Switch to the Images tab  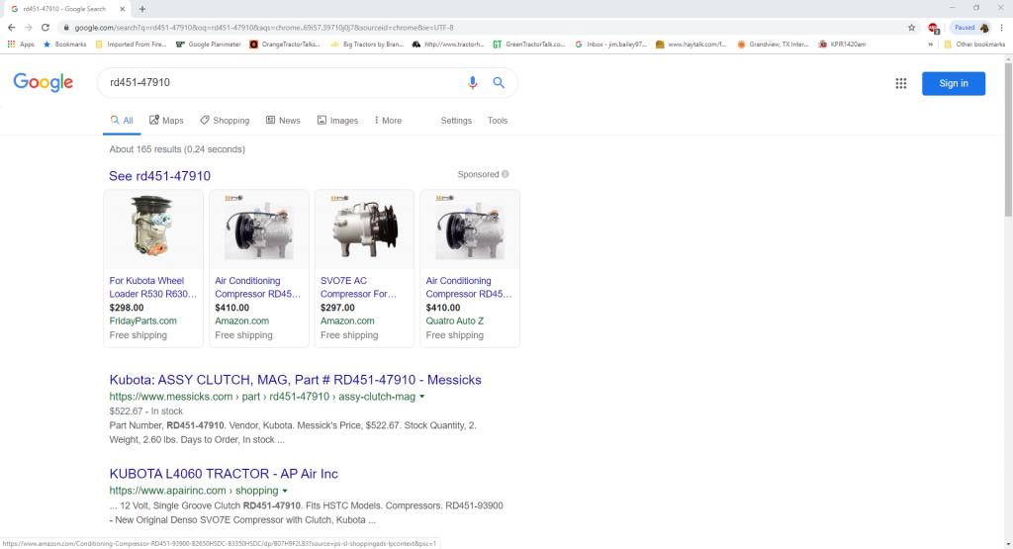pos(337,121)
